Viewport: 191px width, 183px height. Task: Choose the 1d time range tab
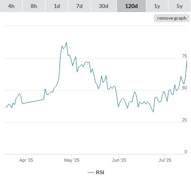(x=57, y=6)
